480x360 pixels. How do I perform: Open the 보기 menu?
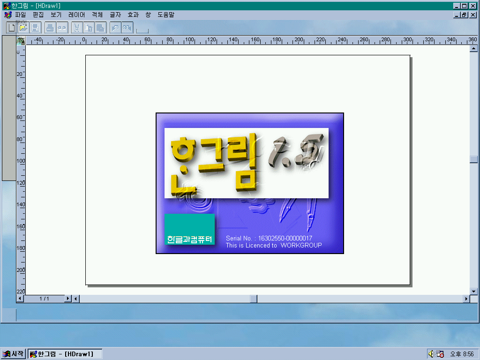[x=56, y=15]
